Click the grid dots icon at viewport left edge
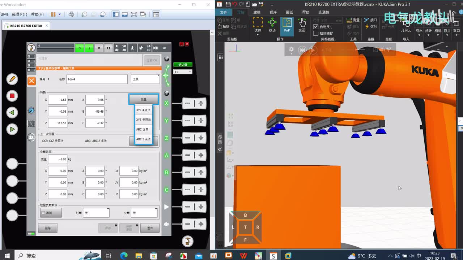Screen dimensions: 463x260 click(x=220, y=57)
